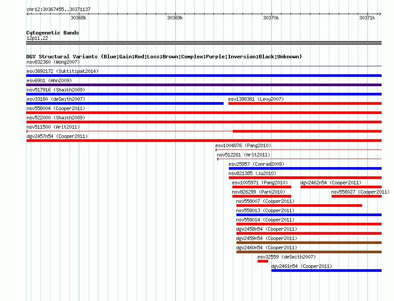
Task: Click the right arrow of the ruler
Action: pyautogui.click(x=380, y=14)
